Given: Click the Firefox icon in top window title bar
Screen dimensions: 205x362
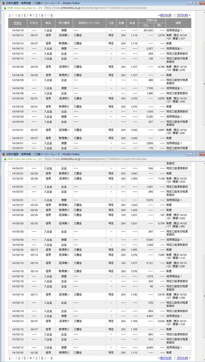Looking at the screenshot, I should coord(3,3).
